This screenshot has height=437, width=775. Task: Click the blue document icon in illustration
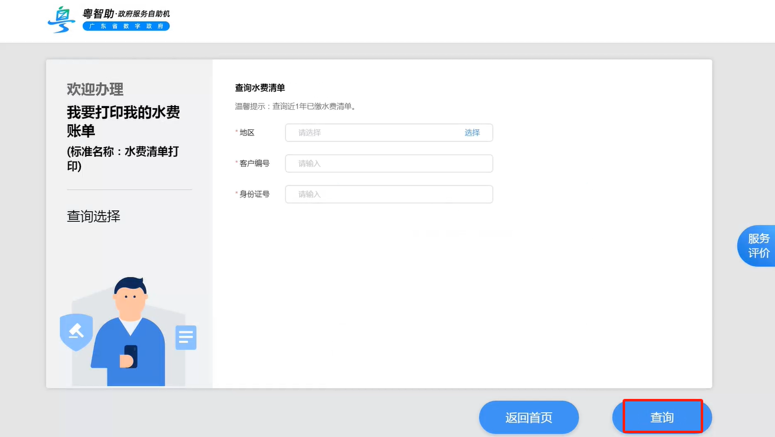(x=185, y=336)
